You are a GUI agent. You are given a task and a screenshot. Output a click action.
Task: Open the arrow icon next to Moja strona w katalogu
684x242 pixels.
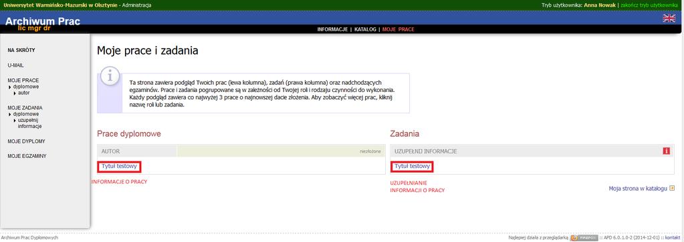pos(672,189)
